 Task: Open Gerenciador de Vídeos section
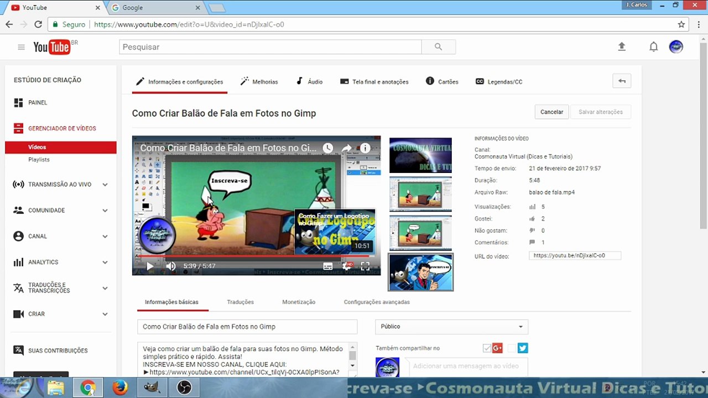click(x=61, y=128)
